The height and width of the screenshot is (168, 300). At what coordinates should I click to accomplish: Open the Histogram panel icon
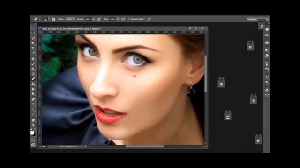pos(267,35)
